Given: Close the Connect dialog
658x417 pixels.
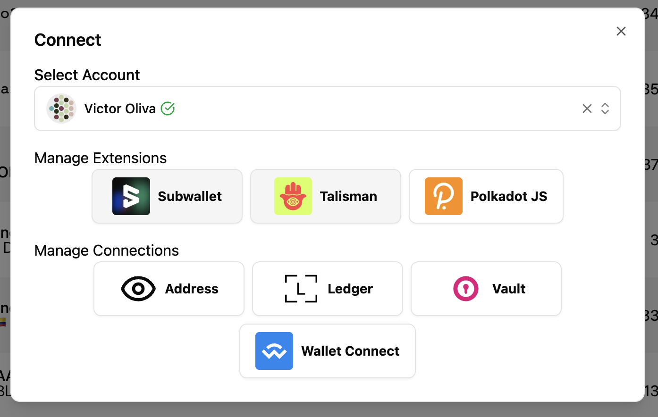Looking at the screenshot, I should point(621,31).
